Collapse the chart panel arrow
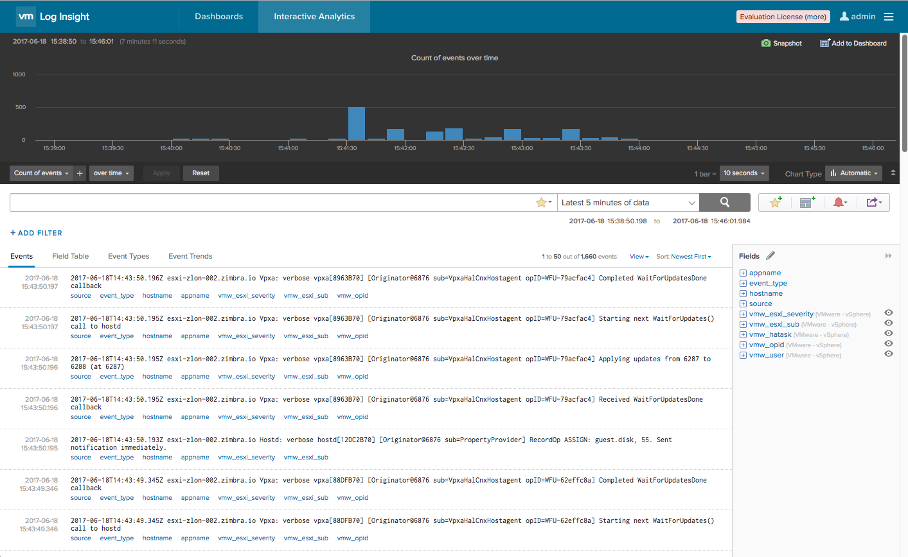This screenshot has height=557, width=908. 893,173
